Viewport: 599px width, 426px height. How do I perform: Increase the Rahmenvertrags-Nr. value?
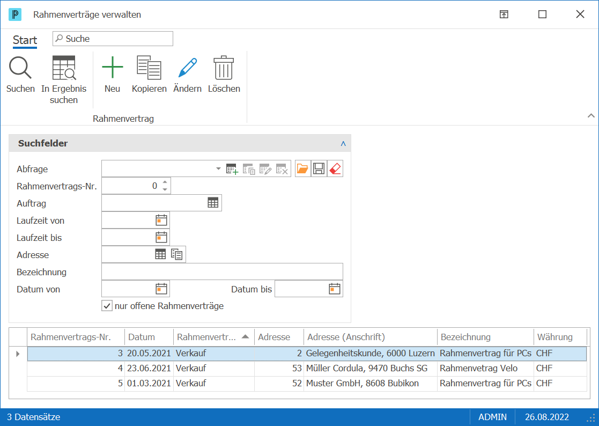click(x=165, y=182)
